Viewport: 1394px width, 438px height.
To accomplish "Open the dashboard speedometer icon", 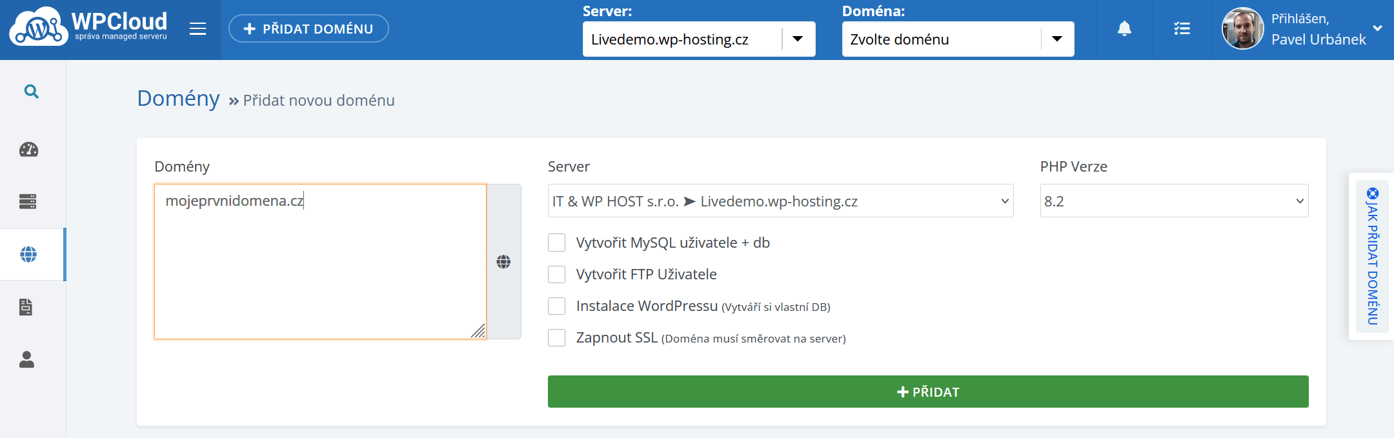I will point(29,150).
